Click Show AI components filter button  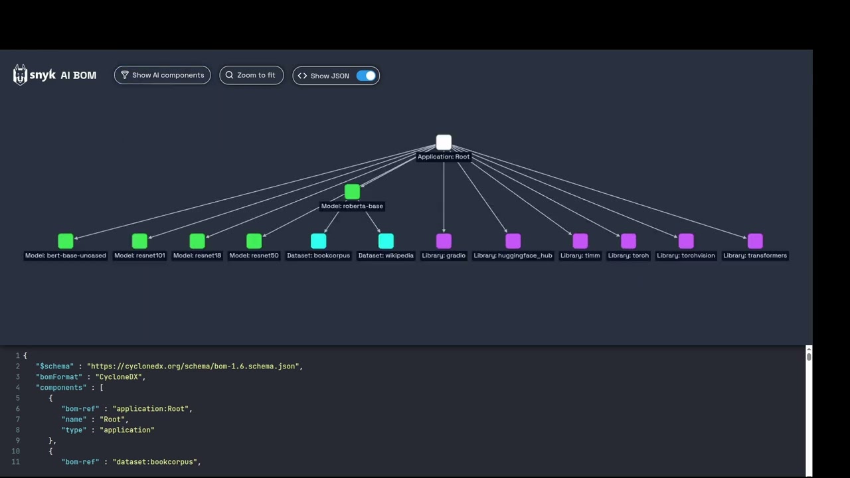click(162, 75)
